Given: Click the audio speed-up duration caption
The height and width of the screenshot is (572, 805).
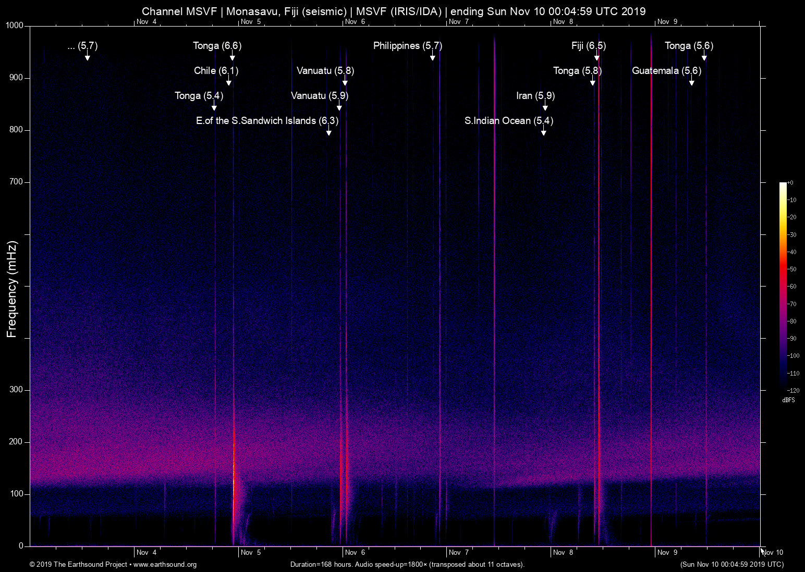Looking at the screenshot, I should [407, 564].
